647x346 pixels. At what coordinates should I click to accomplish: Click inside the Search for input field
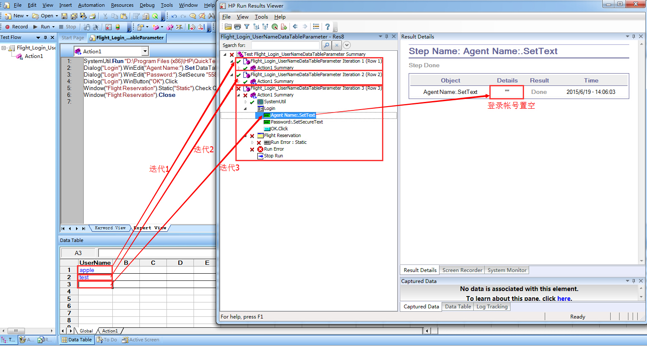point(285,45)
